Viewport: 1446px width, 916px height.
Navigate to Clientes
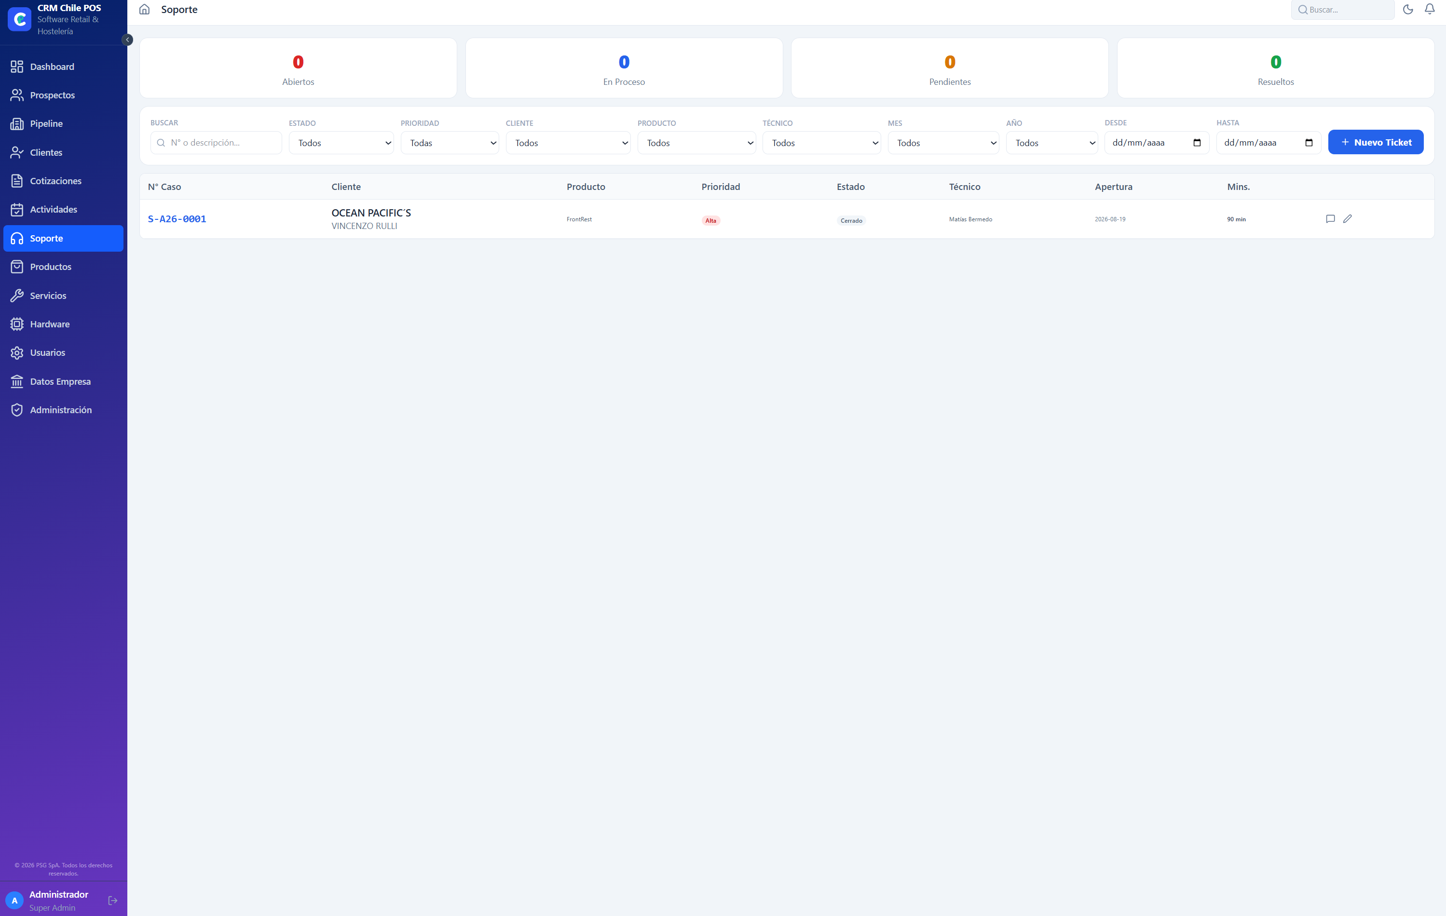[x=64, y=152]
